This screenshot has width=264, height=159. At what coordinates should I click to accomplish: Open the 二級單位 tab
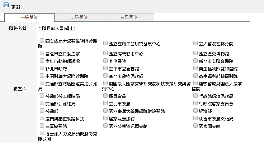pyautogui.click(x=79, y=17)
